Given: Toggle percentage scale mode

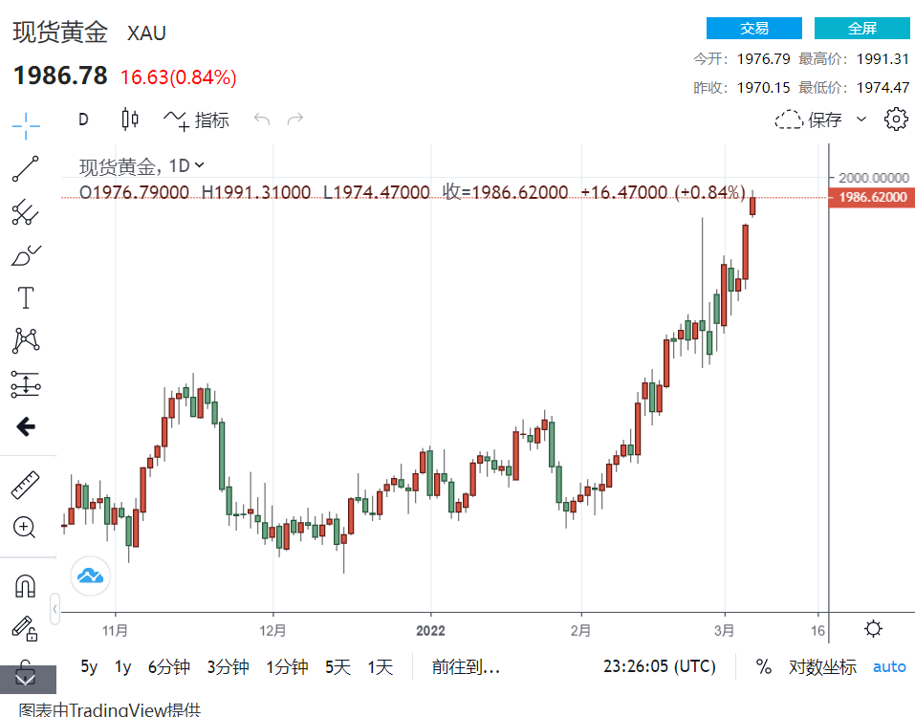Looking at the screenshot, I should pyautogui.click(x=763, y=667).
